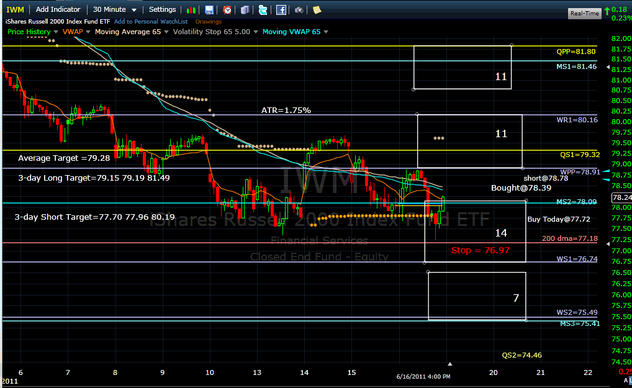Click the red Stop = 76.97 annotation
The width and height of the screenshot is (632, 388).
coord(480,250)
